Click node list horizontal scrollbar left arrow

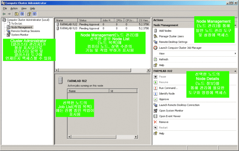[57, 70]
